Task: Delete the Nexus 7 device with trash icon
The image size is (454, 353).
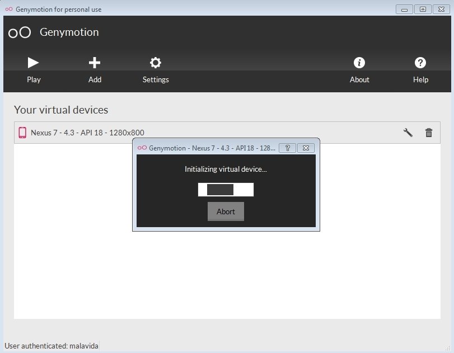Action: [429, 133]
